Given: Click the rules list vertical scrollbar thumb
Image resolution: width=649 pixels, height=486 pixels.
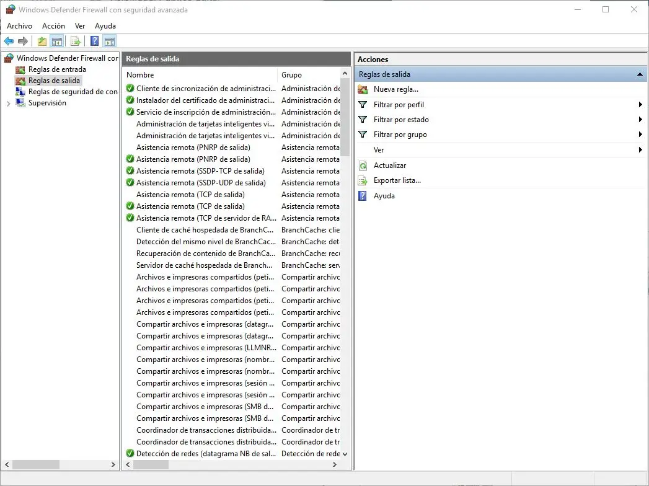Looking at the screenshot, I should (345, 118).
